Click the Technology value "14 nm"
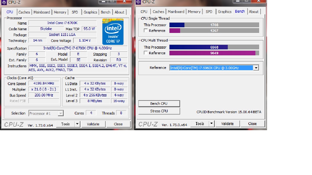Image resolution: width=312 pixels, height=175 pixels. [38, 41]
